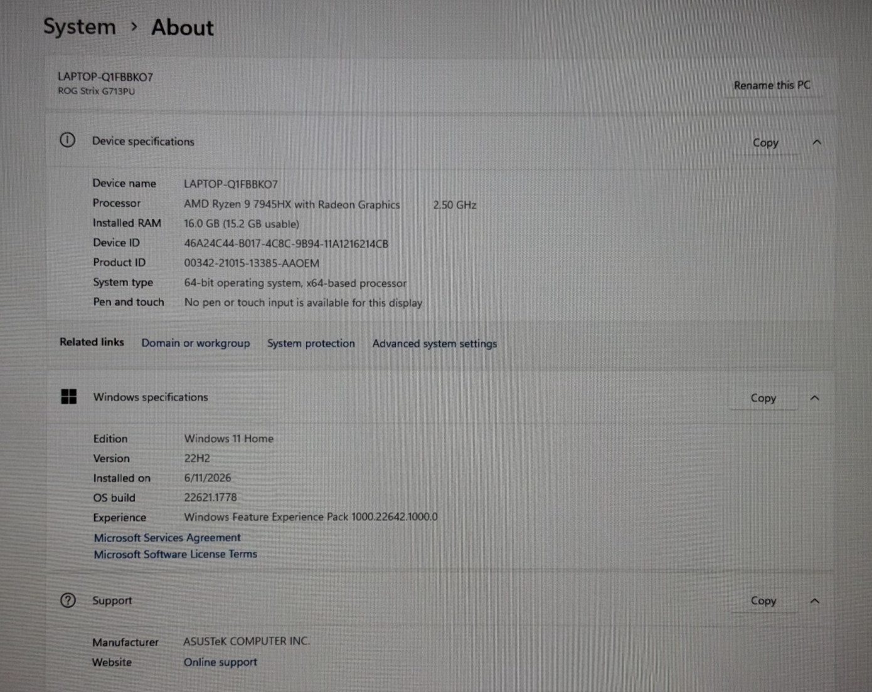872x692 pixels.
Task: Copy the Support information
Action: coord(763,600)
